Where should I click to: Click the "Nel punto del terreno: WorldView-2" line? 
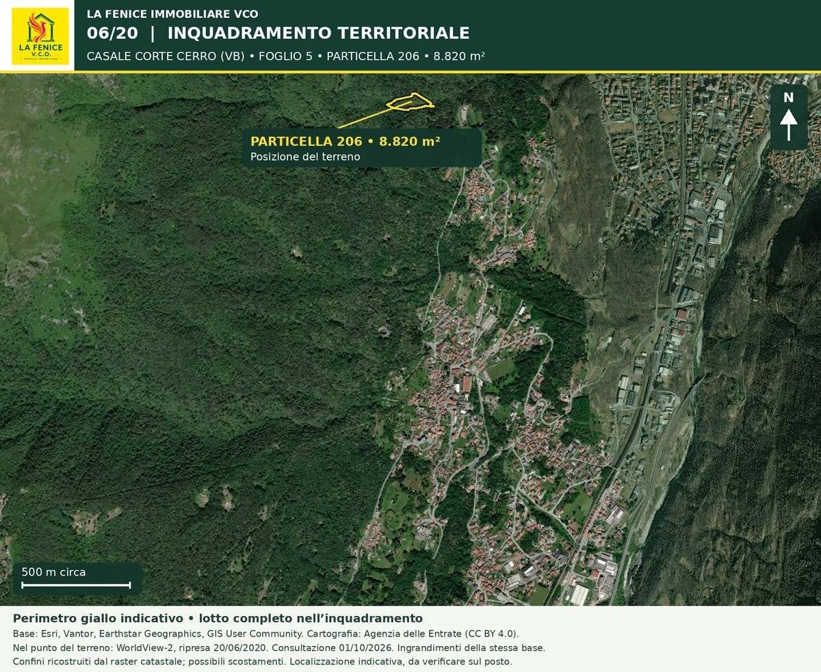click(x=279, y=647)
